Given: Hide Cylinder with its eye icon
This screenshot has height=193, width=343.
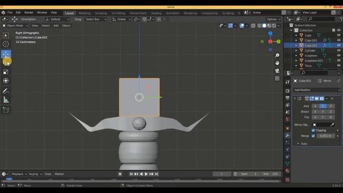Looking at the screenshot, I should click(x=339, y=50).
